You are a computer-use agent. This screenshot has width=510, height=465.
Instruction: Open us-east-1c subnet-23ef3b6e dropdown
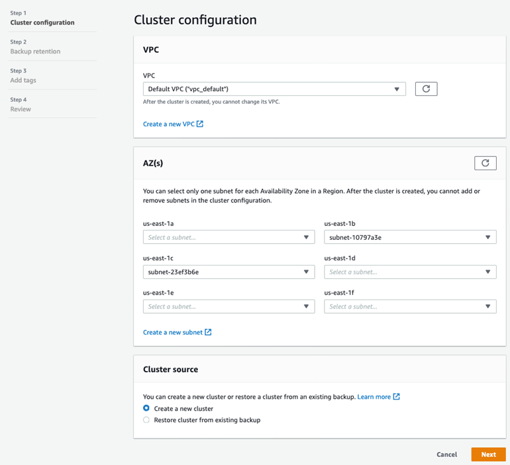pyautogui.click(x=229, y=272)
